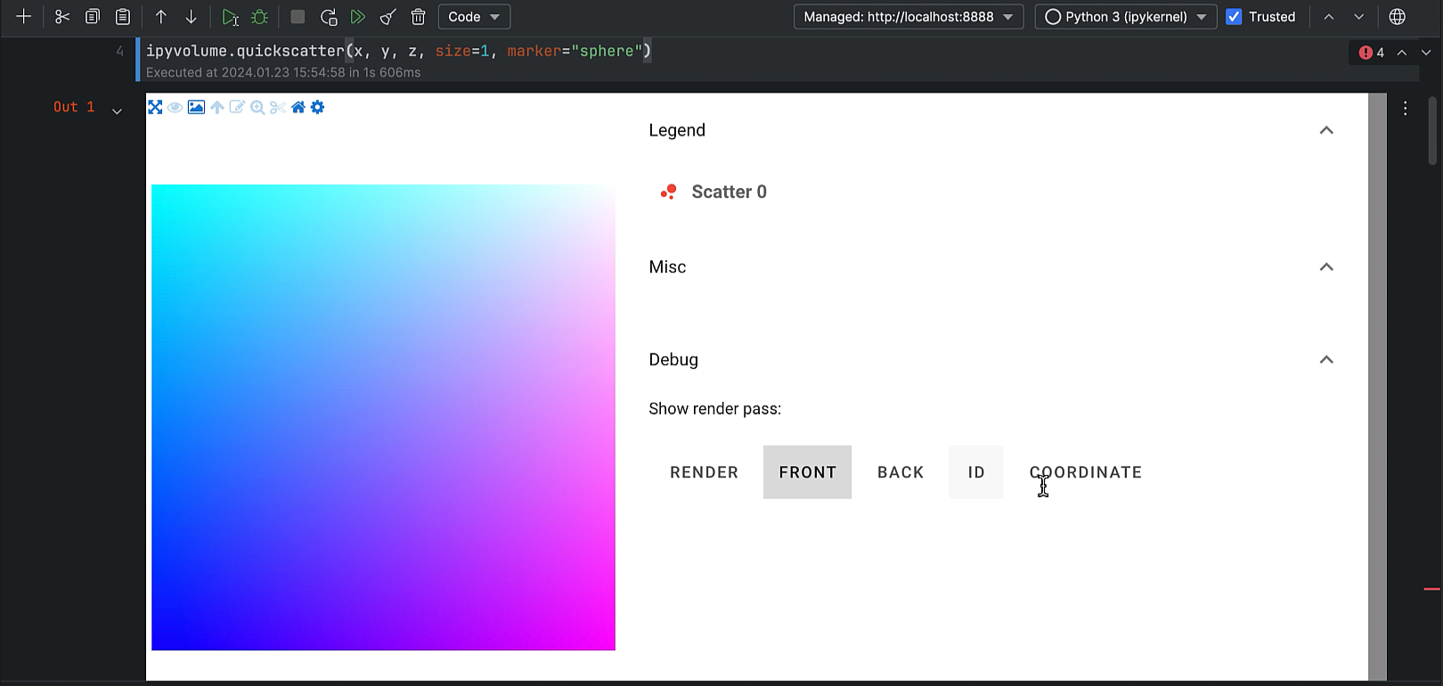Open ipyvolume settings gear icon
This screenshot has height=686, width=1443.
tap(318, 108)
